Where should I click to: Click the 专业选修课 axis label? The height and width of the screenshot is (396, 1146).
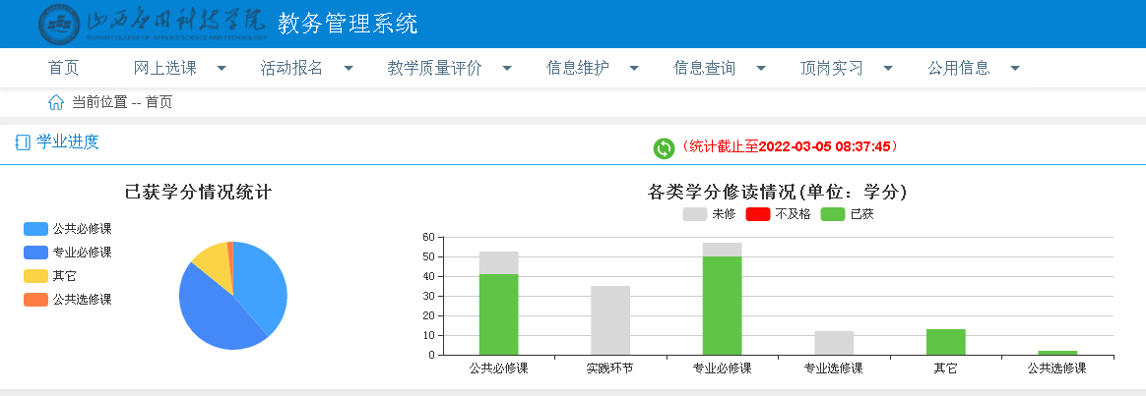(834, 368)
